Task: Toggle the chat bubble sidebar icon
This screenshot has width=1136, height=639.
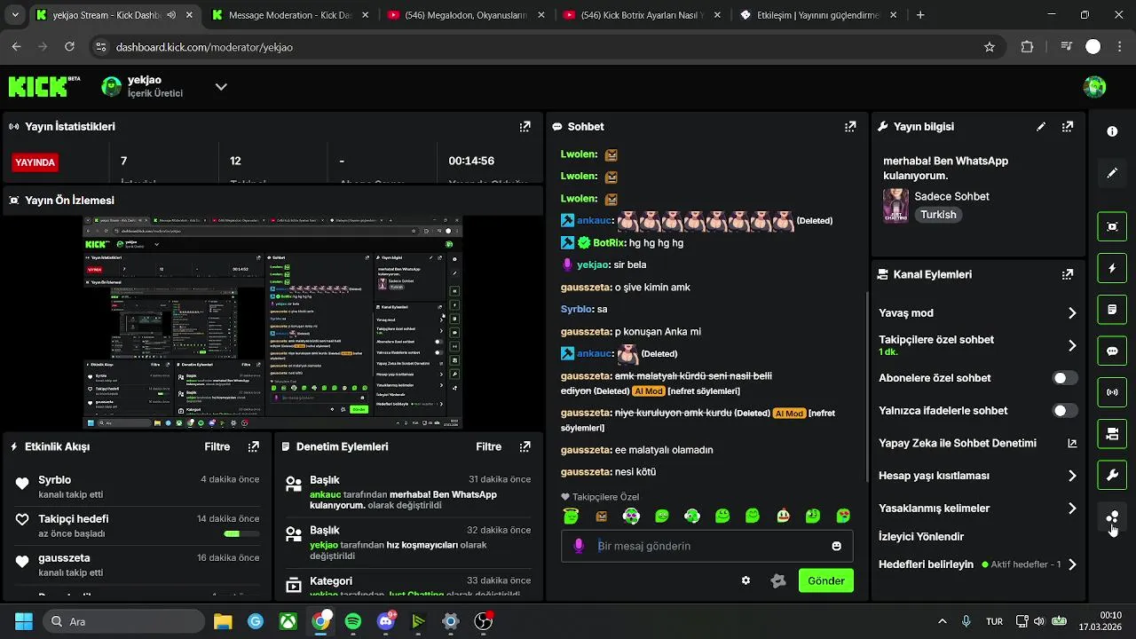Action: coord(1112,351)
